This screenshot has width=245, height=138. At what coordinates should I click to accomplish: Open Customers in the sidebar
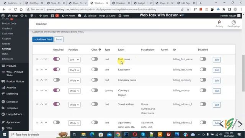[8, 33]
